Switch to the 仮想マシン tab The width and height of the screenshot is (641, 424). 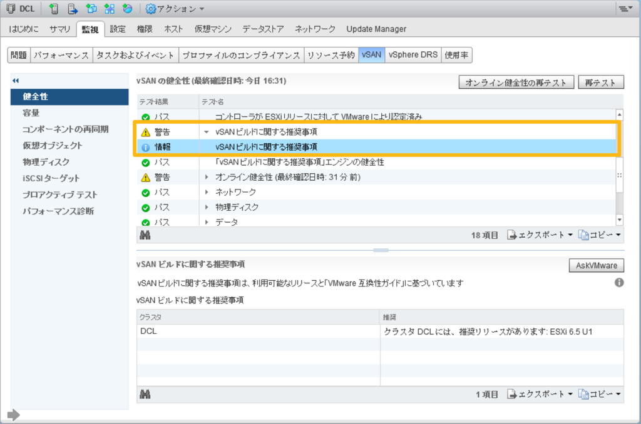[x=213, y=29]
